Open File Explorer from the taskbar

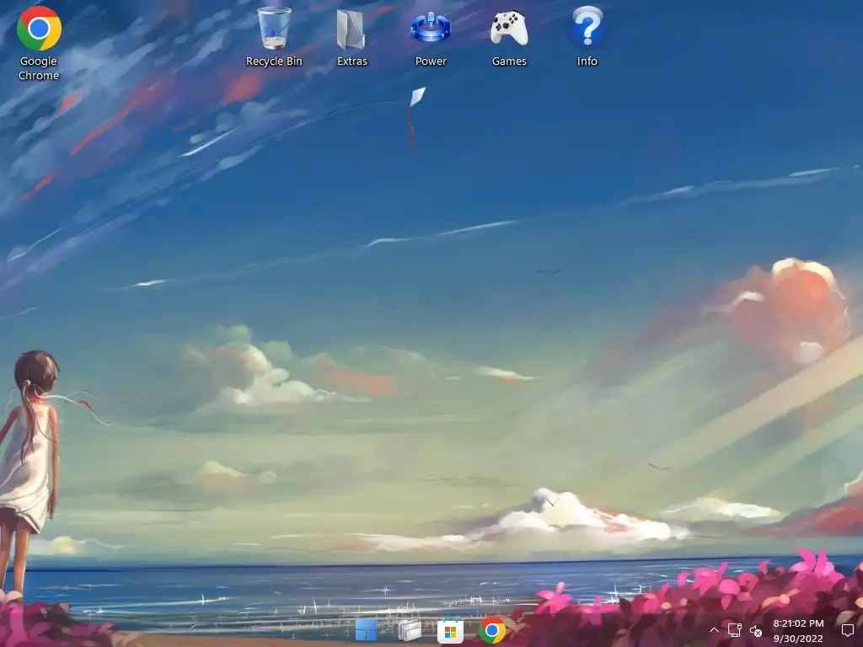point(409,630)
